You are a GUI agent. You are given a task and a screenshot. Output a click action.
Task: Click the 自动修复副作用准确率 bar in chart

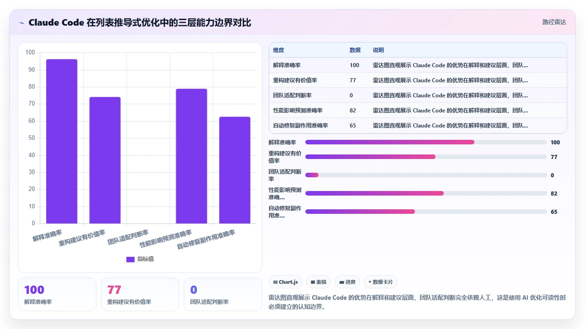point(235,170)
